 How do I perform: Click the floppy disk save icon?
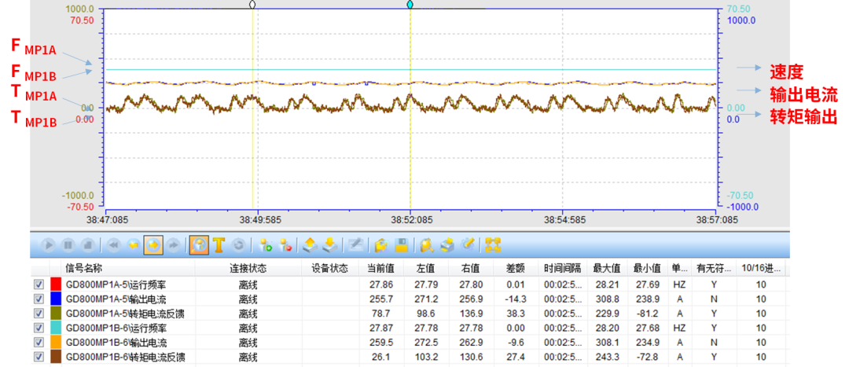pyautogui.click(x=401, y=244)
